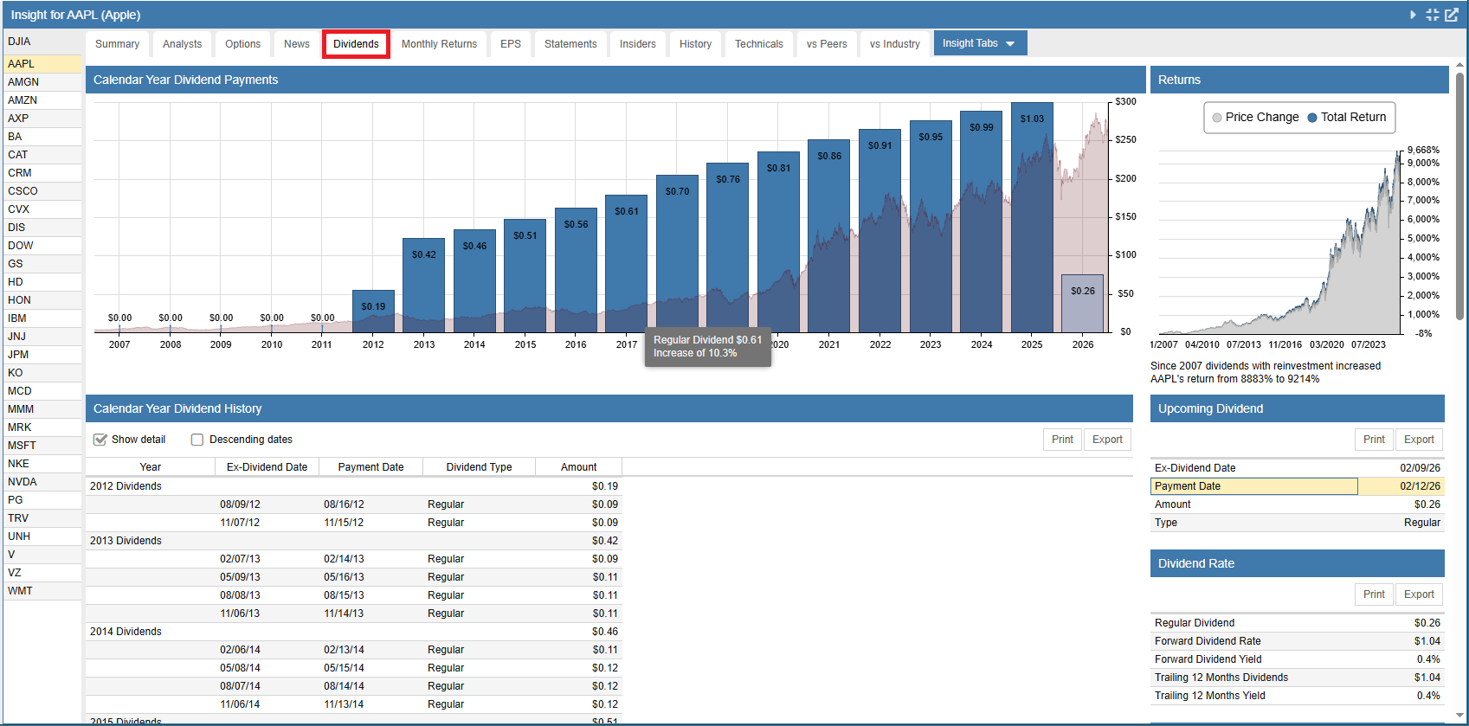Enable the Descending dates checkbox
Viewport: 1469px width, 726px height.
[x=197, y=440]
